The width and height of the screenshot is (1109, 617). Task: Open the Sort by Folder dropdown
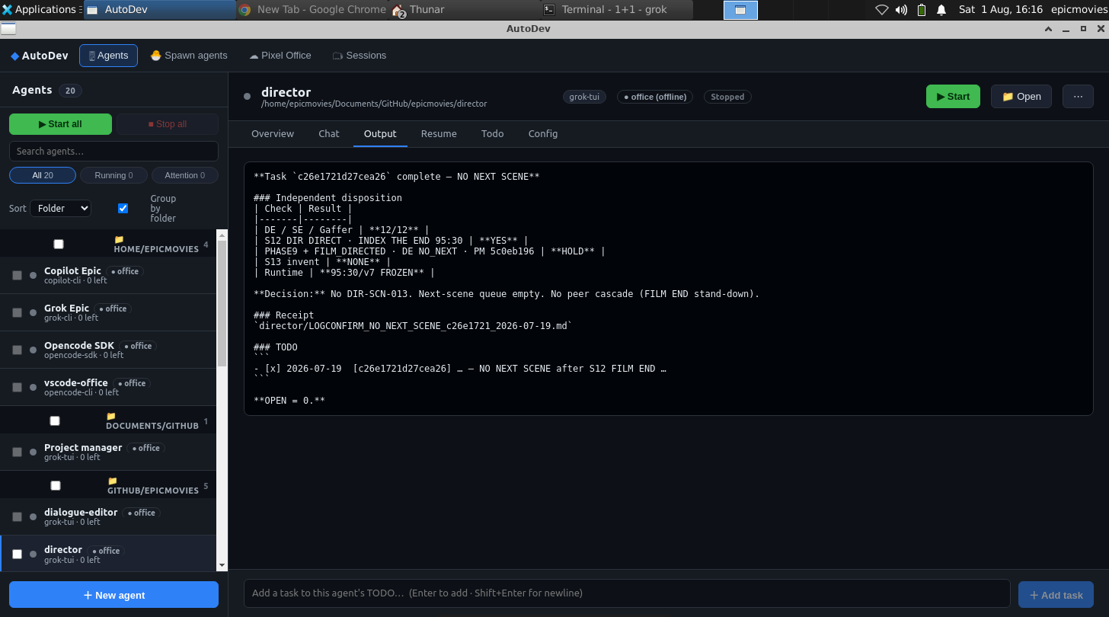tap(60, 208)
